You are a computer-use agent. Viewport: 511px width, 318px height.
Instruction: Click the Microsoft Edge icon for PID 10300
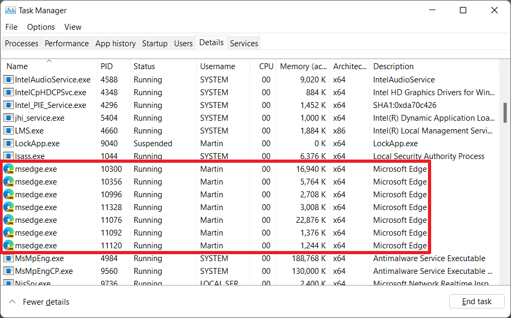click(x=8, y=169)
